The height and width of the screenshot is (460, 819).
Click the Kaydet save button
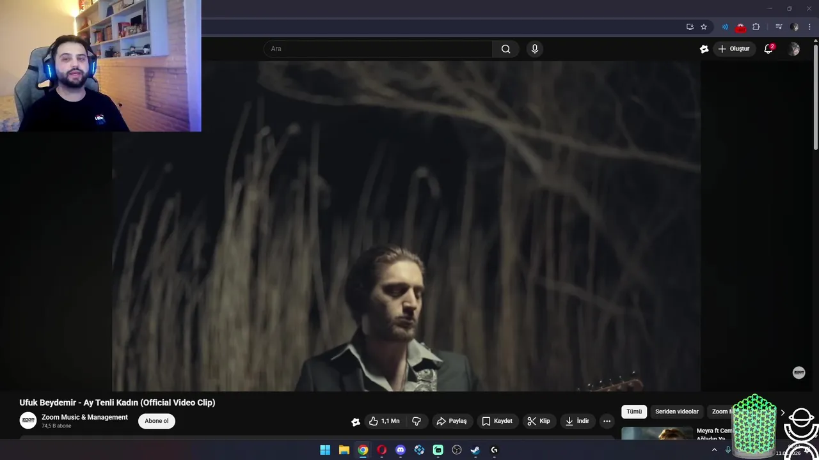pyautogui.click(x=497, y=421)
